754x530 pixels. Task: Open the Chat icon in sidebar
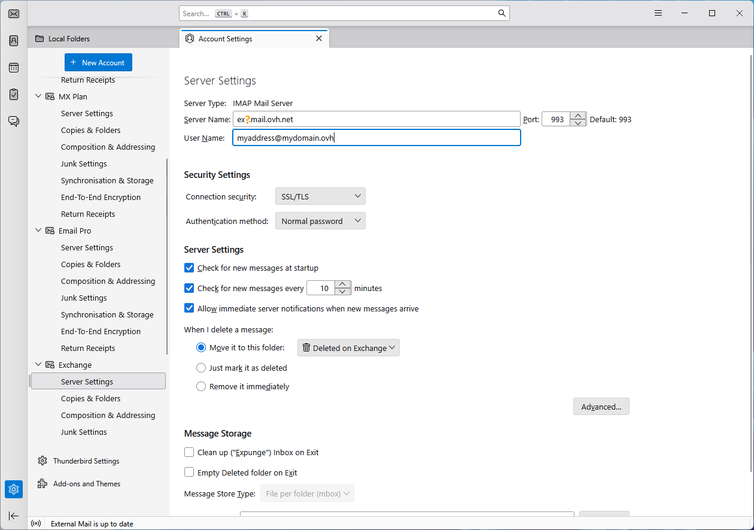click(x=13, y=122)
